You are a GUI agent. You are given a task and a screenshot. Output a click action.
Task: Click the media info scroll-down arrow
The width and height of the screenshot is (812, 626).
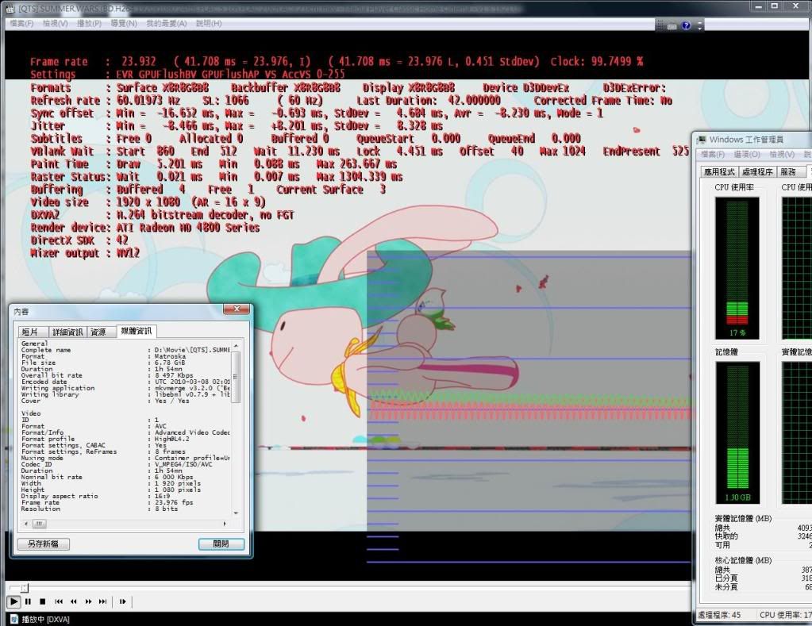236,513
